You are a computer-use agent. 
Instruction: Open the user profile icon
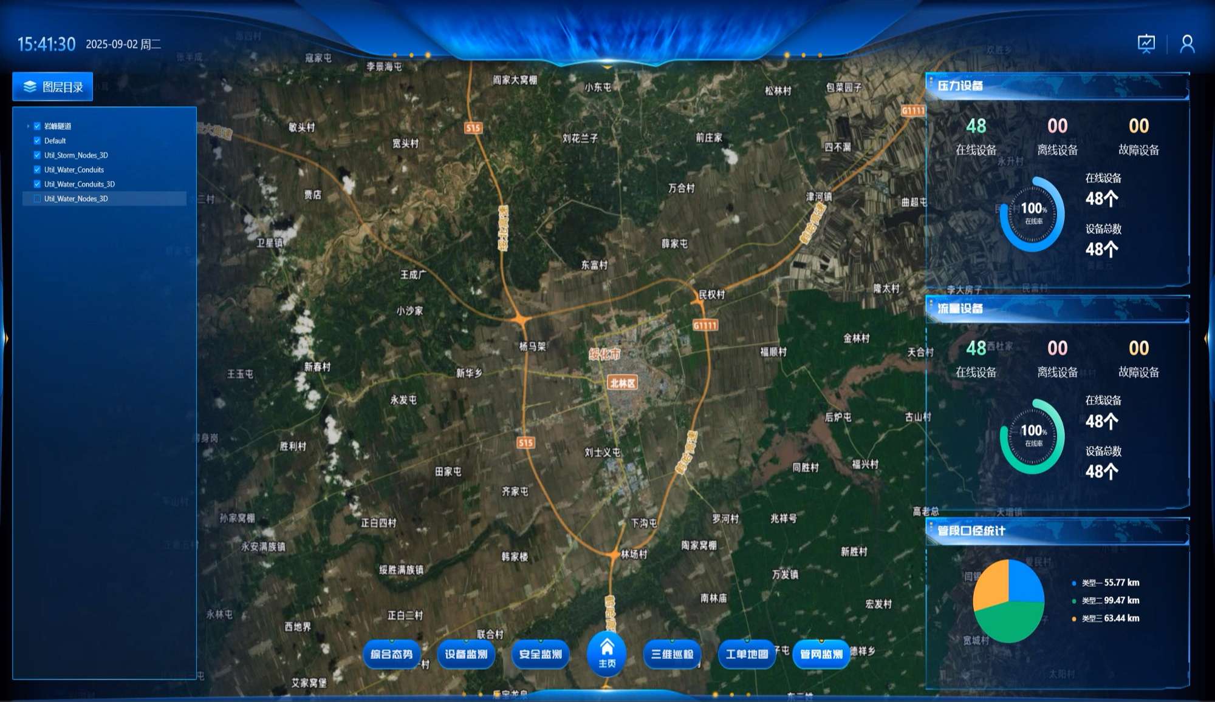click(1187, 44)
